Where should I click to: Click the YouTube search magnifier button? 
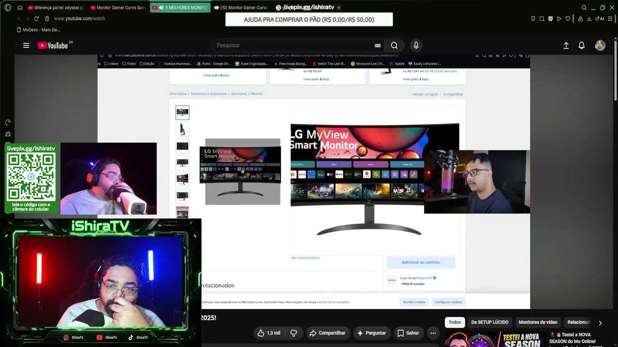[394, 45]
